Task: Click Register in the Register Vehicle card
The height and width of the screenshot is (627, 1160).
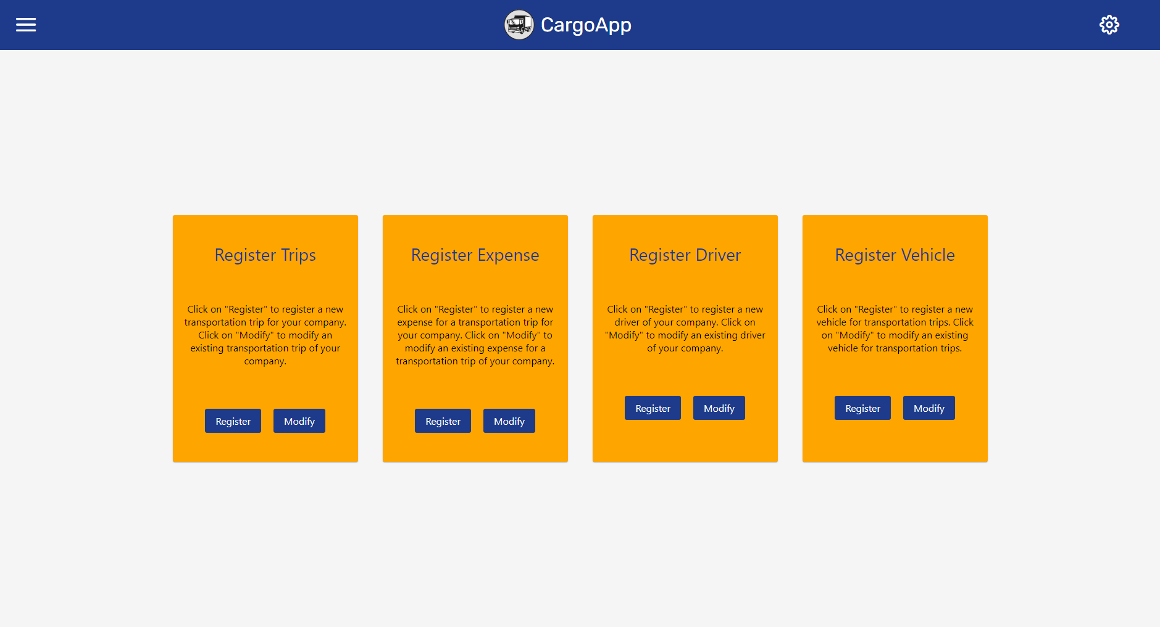Action: [x=862, y=408]
